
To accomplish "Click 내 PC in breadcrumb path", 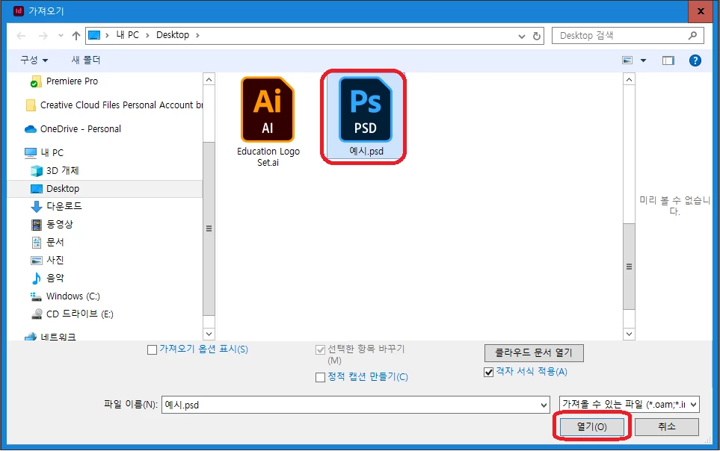I will tap(127, 35).
